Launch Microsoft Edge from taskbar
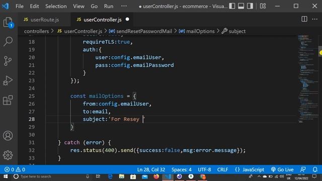 click(x=110, y=176)
